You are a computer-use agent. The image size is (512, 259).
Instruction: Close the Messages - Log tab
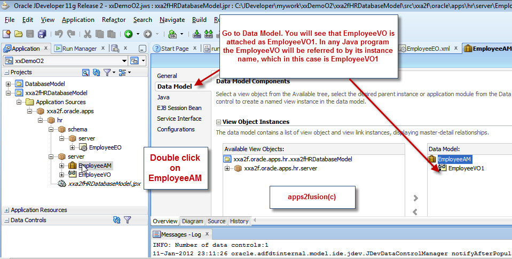(x=207, y=234)
